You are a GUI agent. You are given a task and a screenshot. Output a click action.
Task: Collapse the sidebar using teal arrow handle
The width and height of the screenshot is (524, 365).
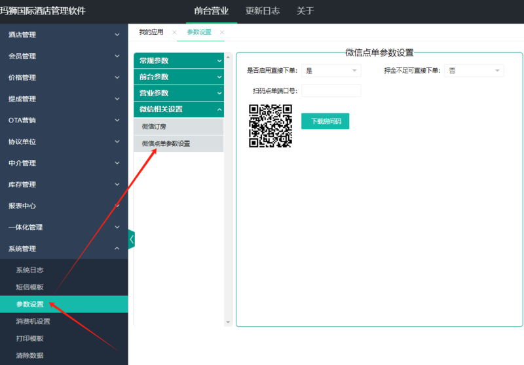(132, 239)
